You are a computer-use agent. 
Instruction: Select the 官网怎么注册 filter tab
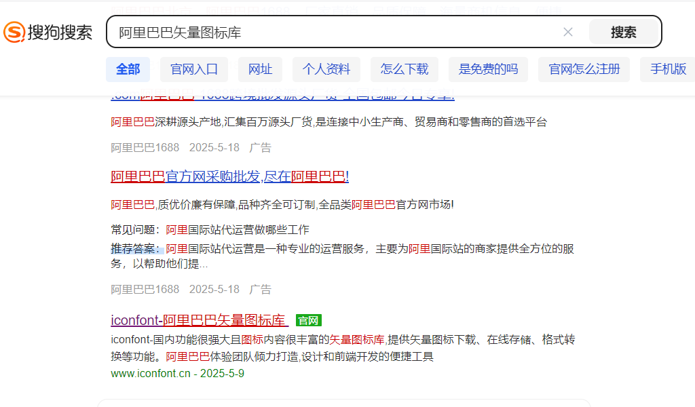(584, 69)
